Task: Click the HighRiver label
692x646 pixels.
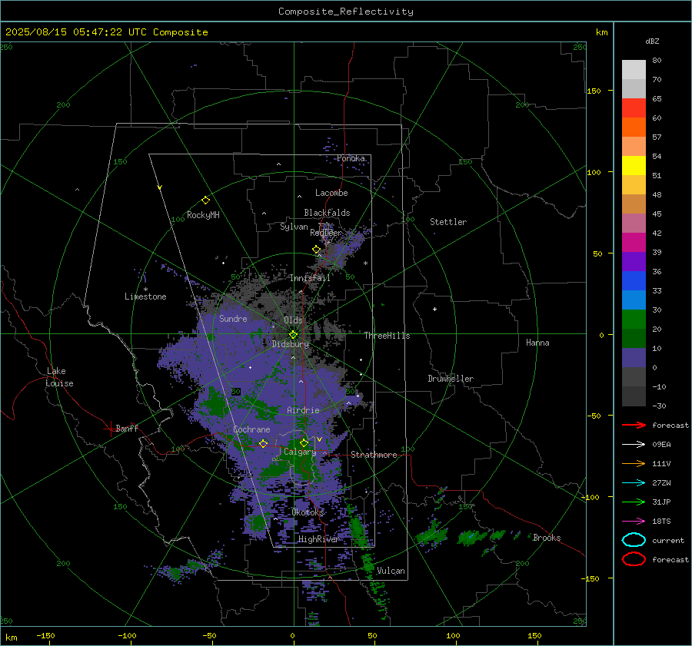Action: click(x=318, y=539)
